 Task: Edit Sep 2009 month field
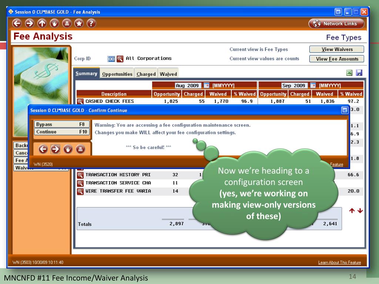pyautogui.click(x=295, y=85)
